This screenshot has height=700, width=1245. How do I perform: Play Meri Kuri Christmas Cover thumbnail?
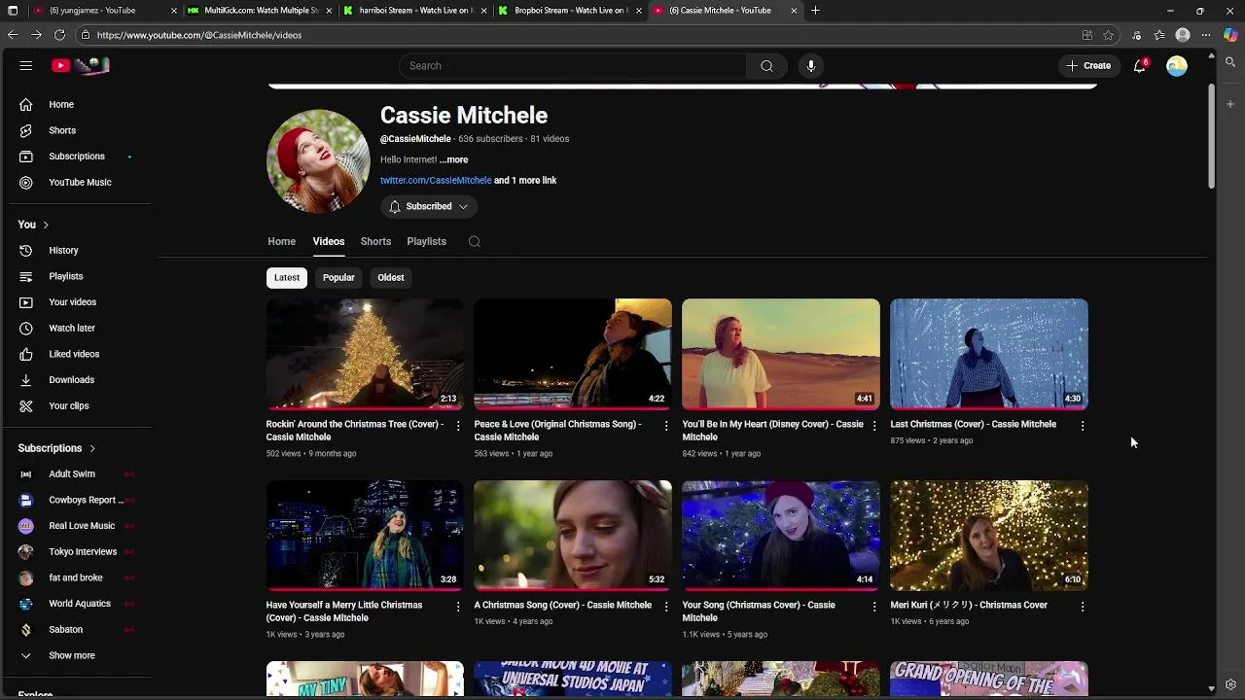tap(989, 535)
